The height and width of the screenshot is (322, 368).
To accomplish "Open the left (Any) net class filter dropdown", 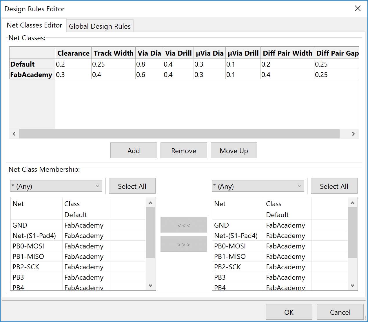I will (56, 186).
